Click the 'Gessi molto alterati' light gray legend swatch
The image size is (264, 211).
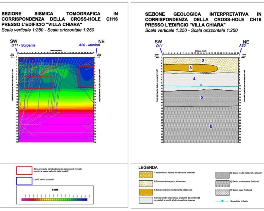click(x=145, y=200)
